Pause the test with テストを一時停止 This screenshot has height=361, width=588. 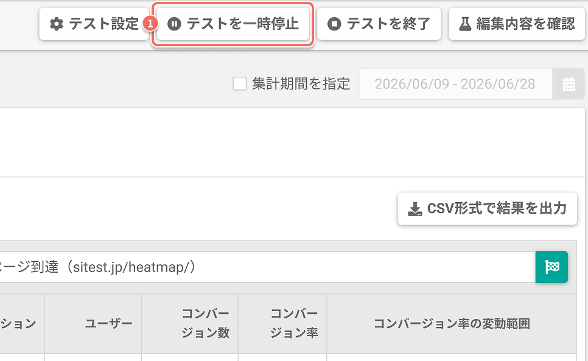233,24
